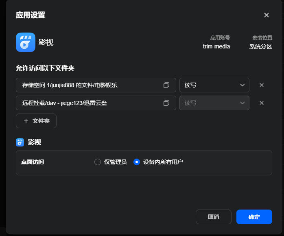Click the plus icon on 文件夹 button
This screenshot has height=236, width=284.
pos(26,121)
